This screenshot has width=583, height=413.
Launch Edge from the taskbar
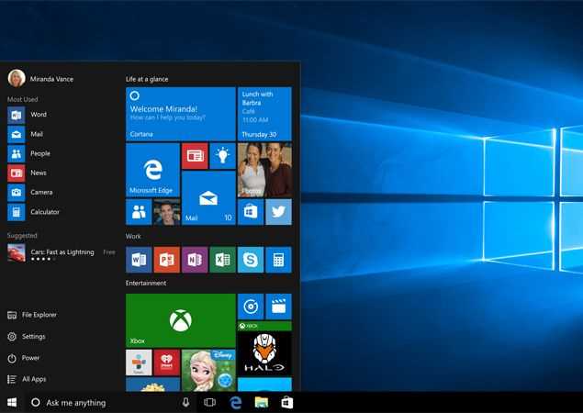point(236,403)
